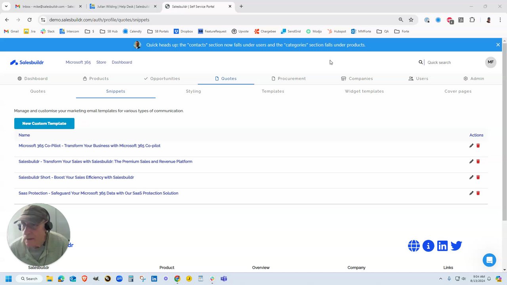Open the Procurement navigation tab

click(x=288, y=79)
